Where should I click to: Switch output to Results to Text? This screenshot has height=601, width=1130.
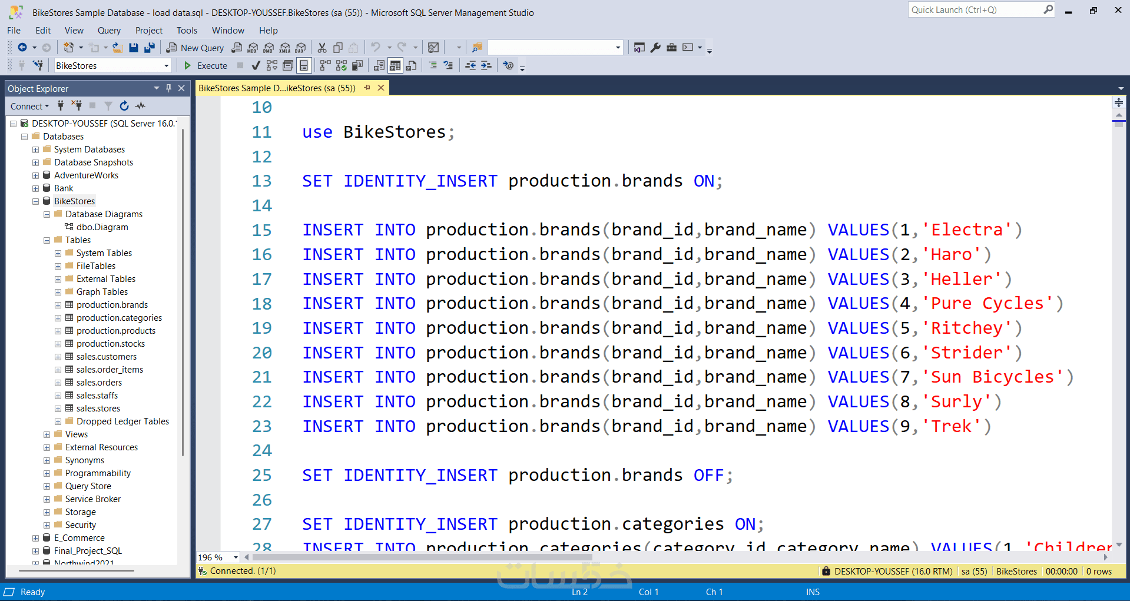[379, 65]
